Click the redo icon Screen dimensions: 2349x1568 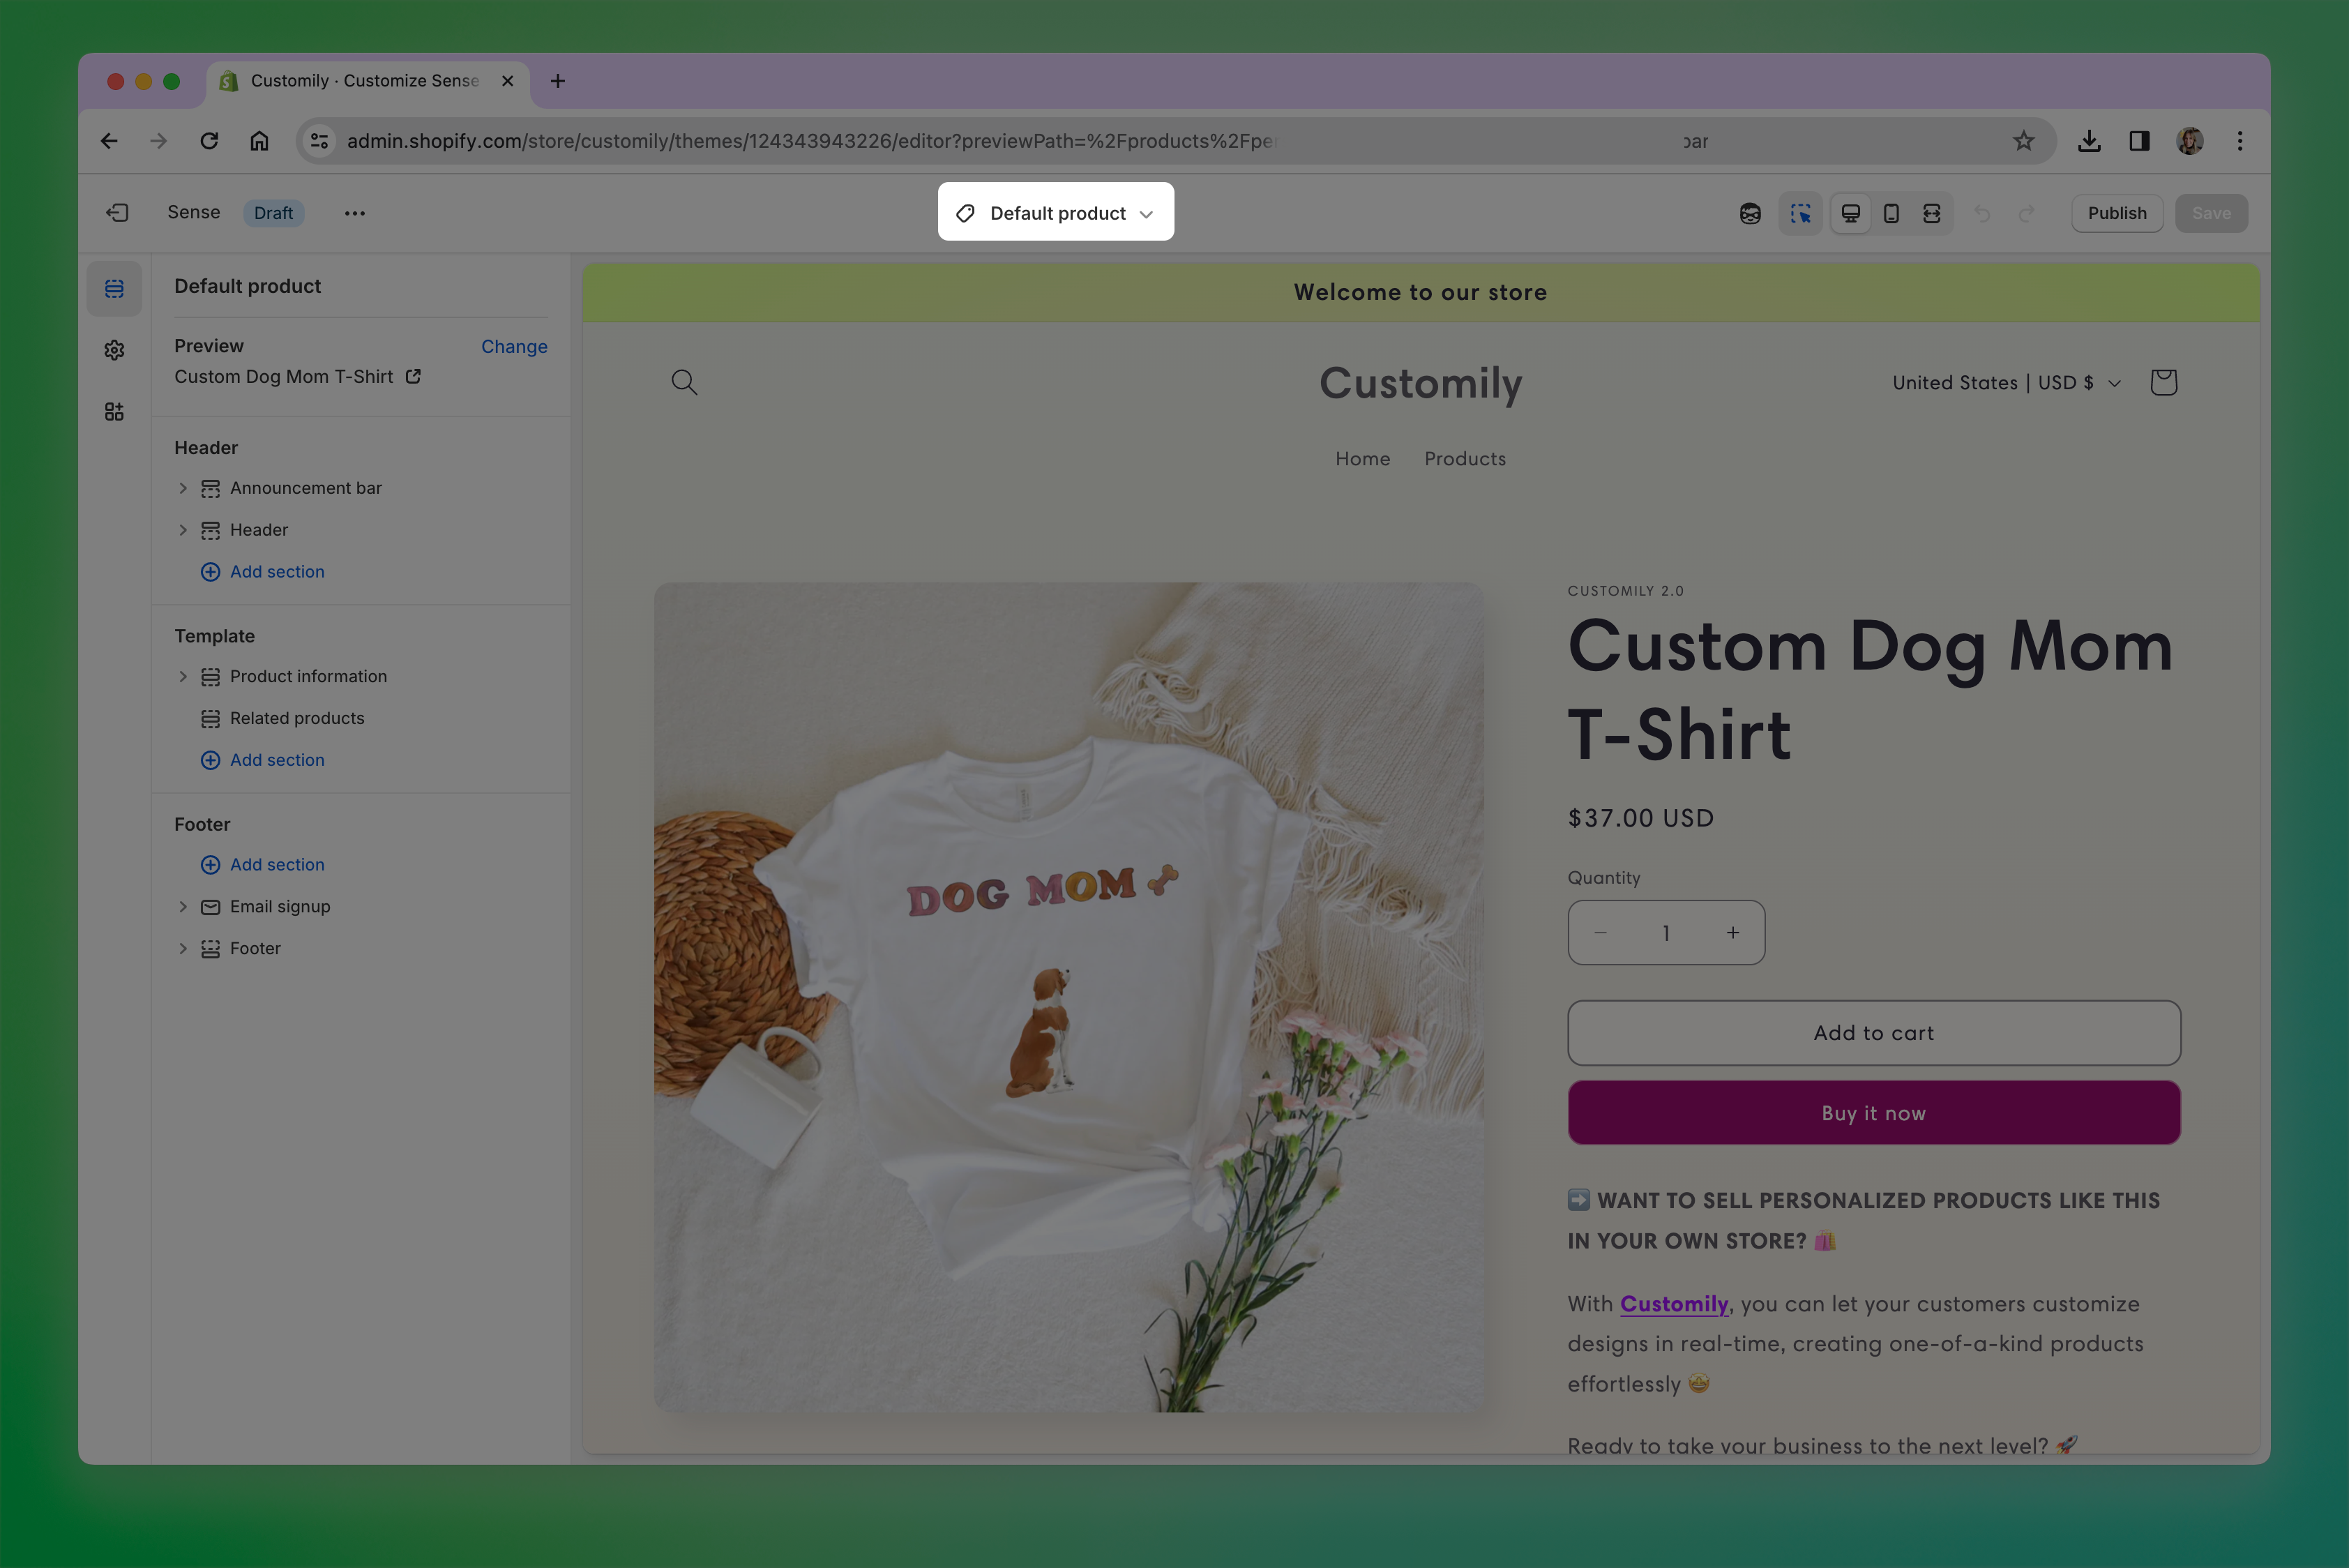2028,212
